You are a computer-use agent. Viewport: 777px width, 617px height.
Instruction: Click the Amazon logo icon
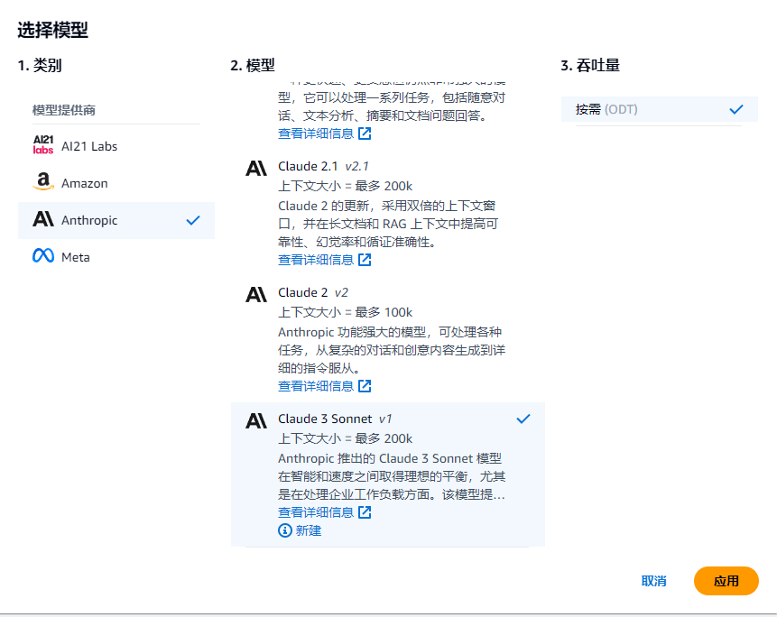pyautogui.click(x=43, y=181)
